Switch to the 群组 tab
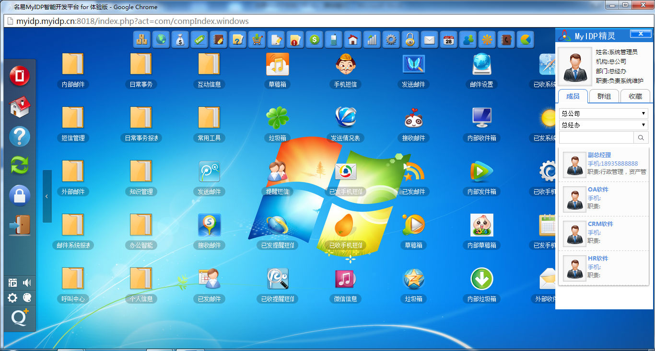 (604, 96)
